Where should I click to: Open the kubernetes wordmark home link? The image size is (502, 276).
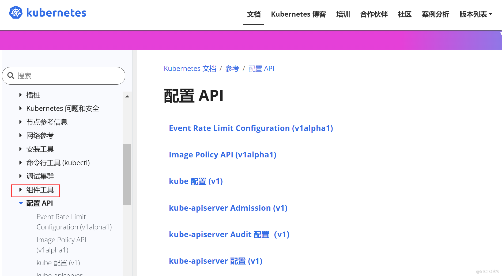pos(56,13)
